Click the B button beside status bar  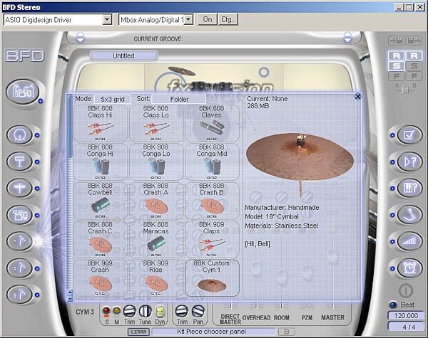(x=287, y=332)
